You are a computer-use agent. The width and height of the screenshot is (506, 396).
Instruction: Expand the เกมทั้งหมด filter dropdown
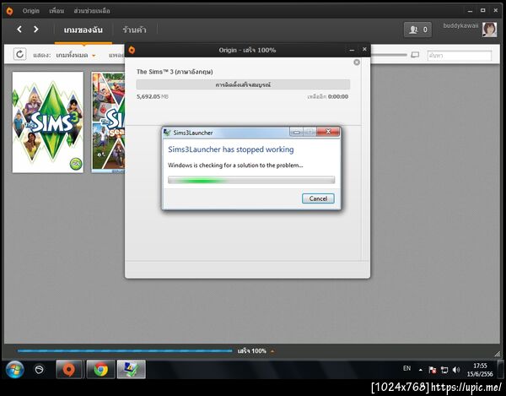pyautogui.click(x=76, y=55)
